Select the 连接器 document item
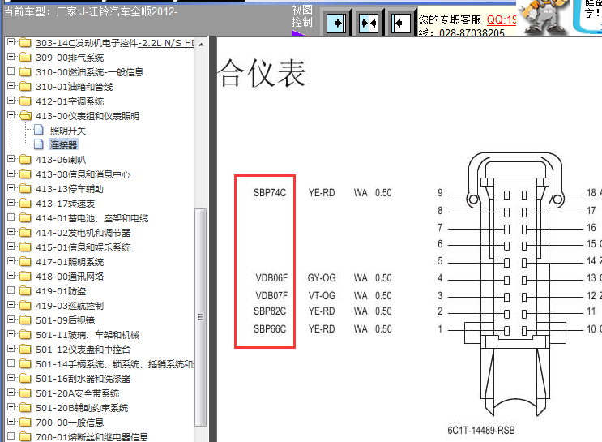Image resolution: width=602 pixels, height=442 pixels. 64,145
